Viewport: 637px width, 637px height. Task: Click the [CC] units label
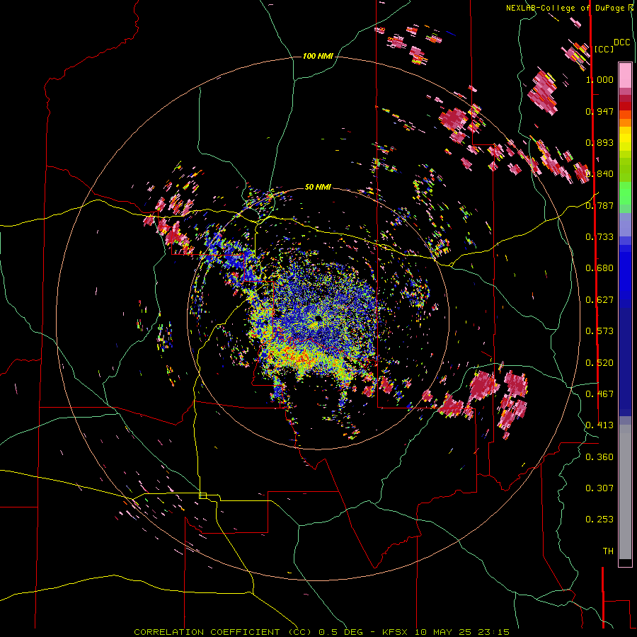(604, 49)
